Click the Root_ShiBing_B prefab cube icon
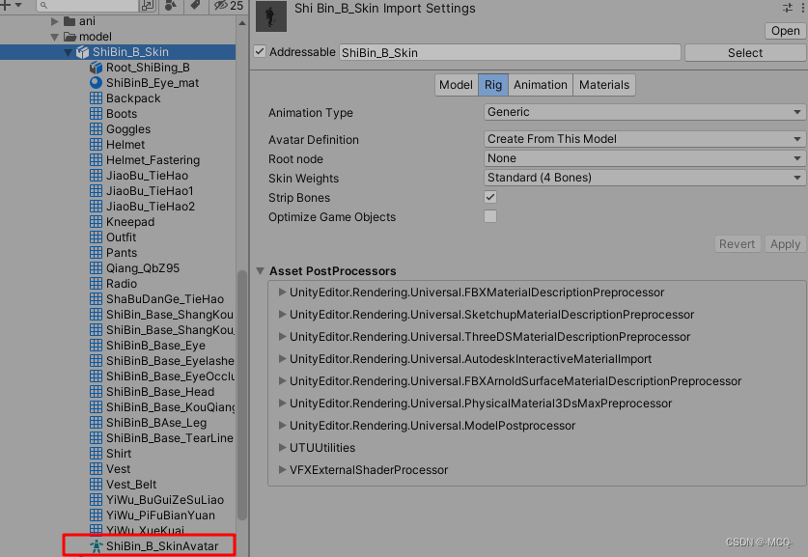Viewport: 808px width, 557px height. tap(96, 68)
